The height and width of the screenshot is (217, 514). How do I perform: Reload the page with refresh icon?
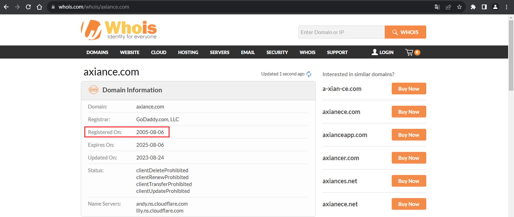tap(28, 7)
